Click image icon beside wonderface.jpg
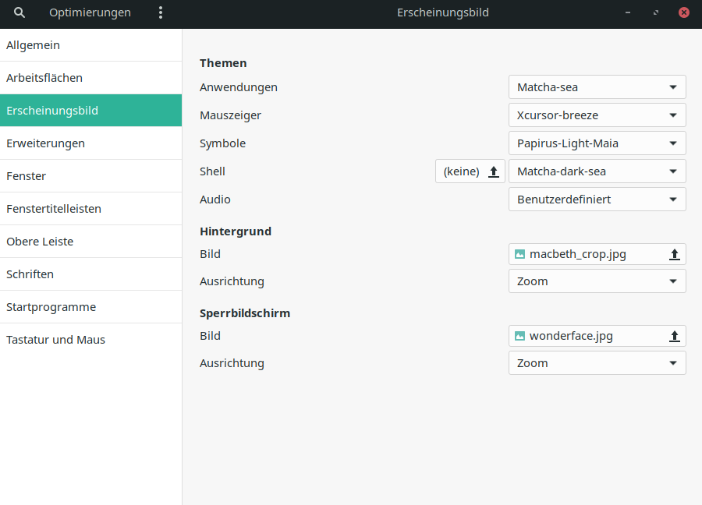Viewport: 702px width, 505px height. pos(520,336)
